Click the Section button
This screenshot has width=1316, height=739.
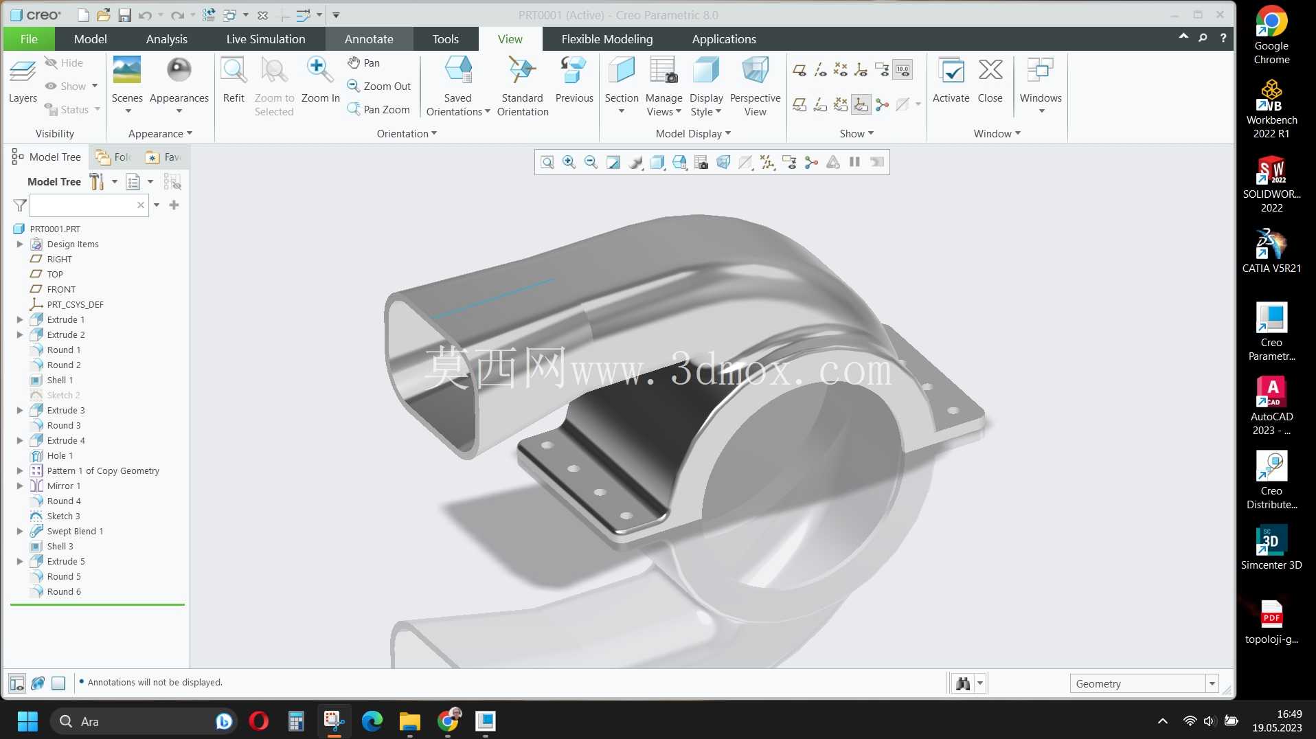[621, 86]
